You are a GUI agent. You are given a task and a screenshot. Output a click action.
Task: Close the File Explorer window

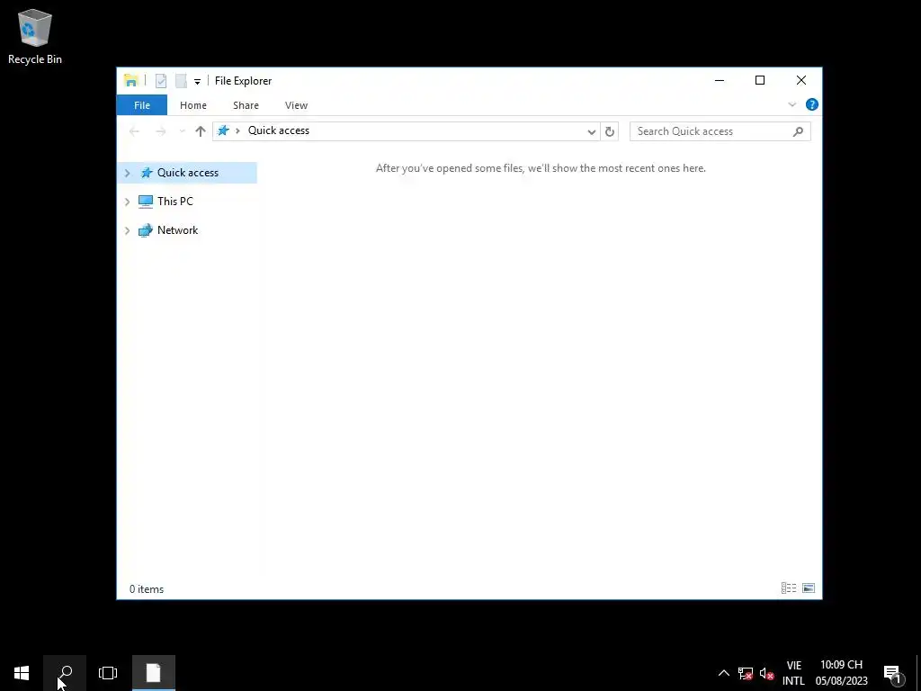point(801,80)
